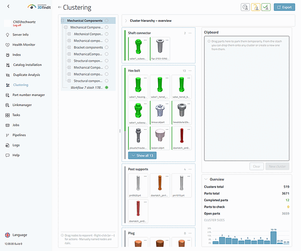Click the Help chat icon
The image size is (301, 251).
8,155
